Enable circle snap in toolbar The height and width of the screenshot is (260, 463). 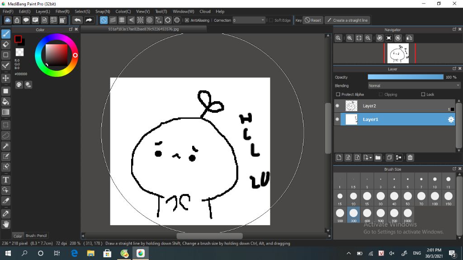click(x=149, y=20)
